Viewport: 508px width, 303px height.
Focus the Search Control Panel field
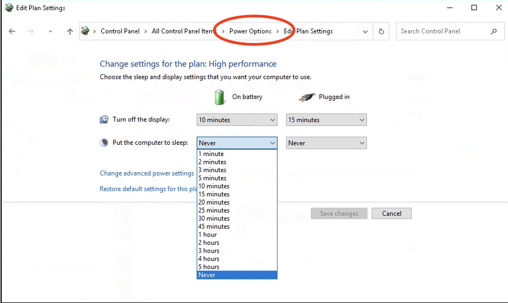pos(450,31)
